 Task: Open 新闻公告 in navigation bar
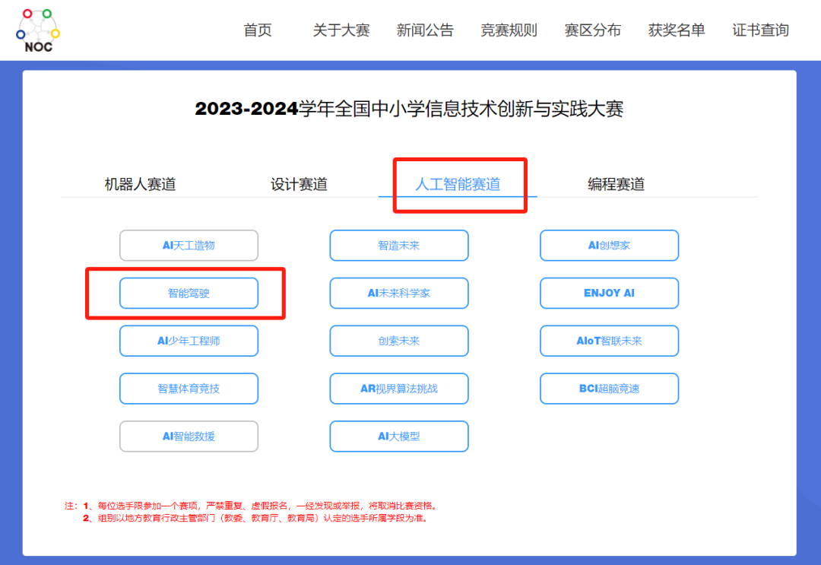[425, 30]
